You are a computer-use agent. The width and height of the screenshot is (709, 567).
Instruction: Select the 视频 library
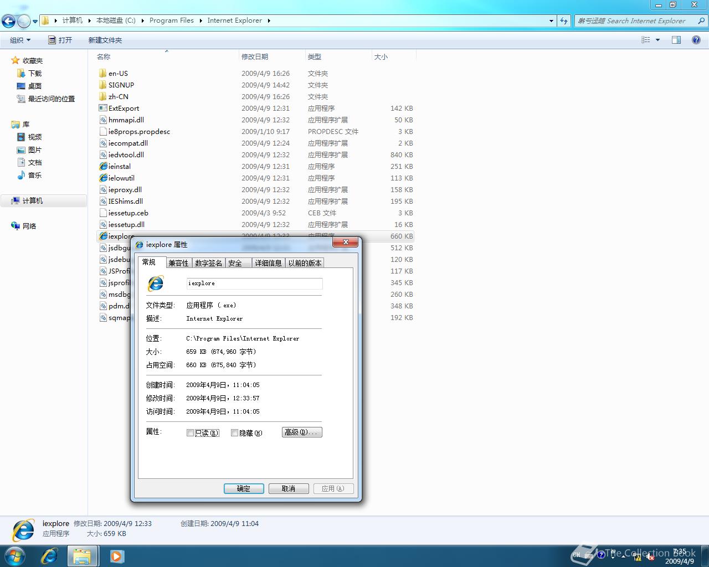[x=35, y=137]
